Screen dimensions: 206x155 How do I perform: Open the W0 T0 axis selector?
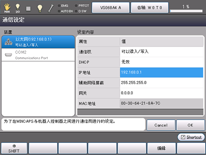coord(149,8)
